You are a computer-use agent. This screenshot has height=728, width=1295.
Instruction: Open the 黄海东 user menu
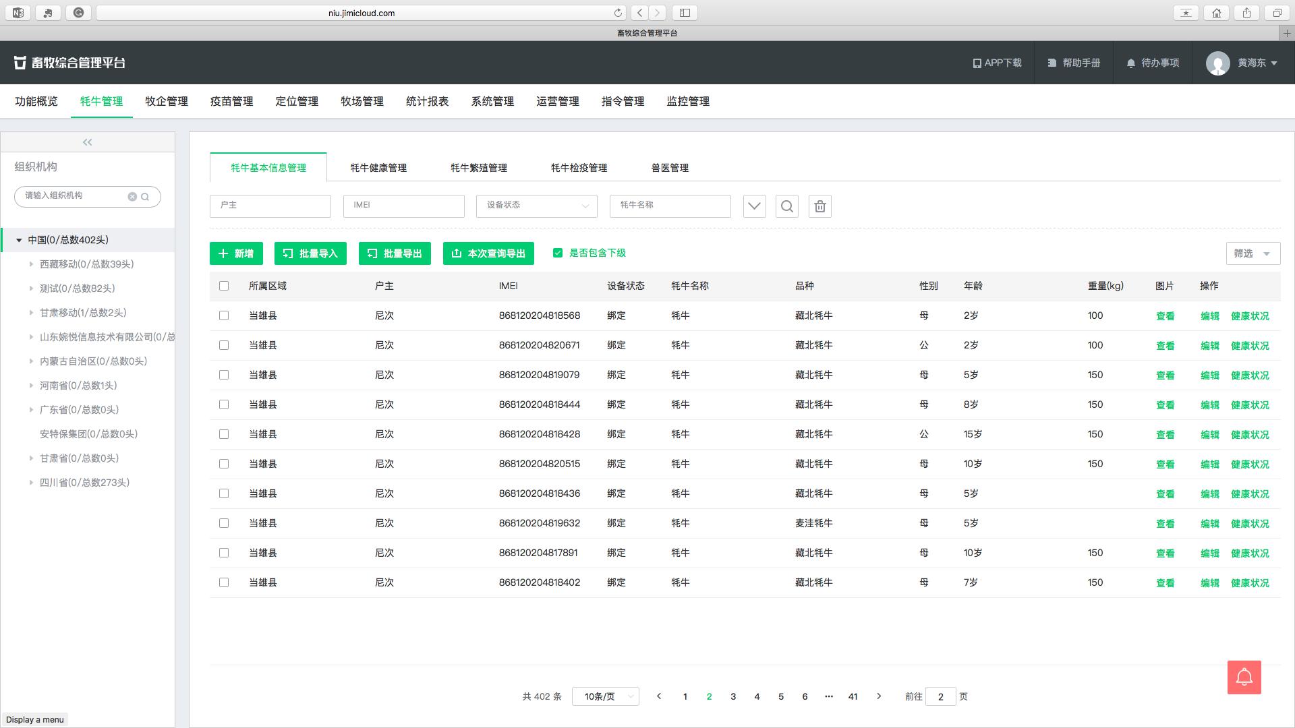tap(1258, 63)
